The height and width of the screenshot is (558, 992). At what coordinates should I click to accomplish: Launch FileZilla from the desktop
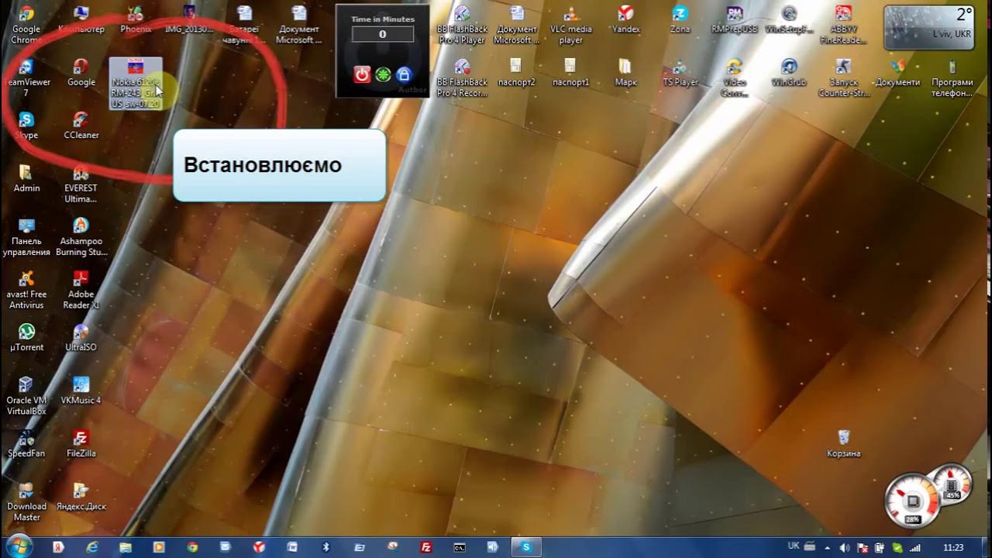click(x=81, y=443)
